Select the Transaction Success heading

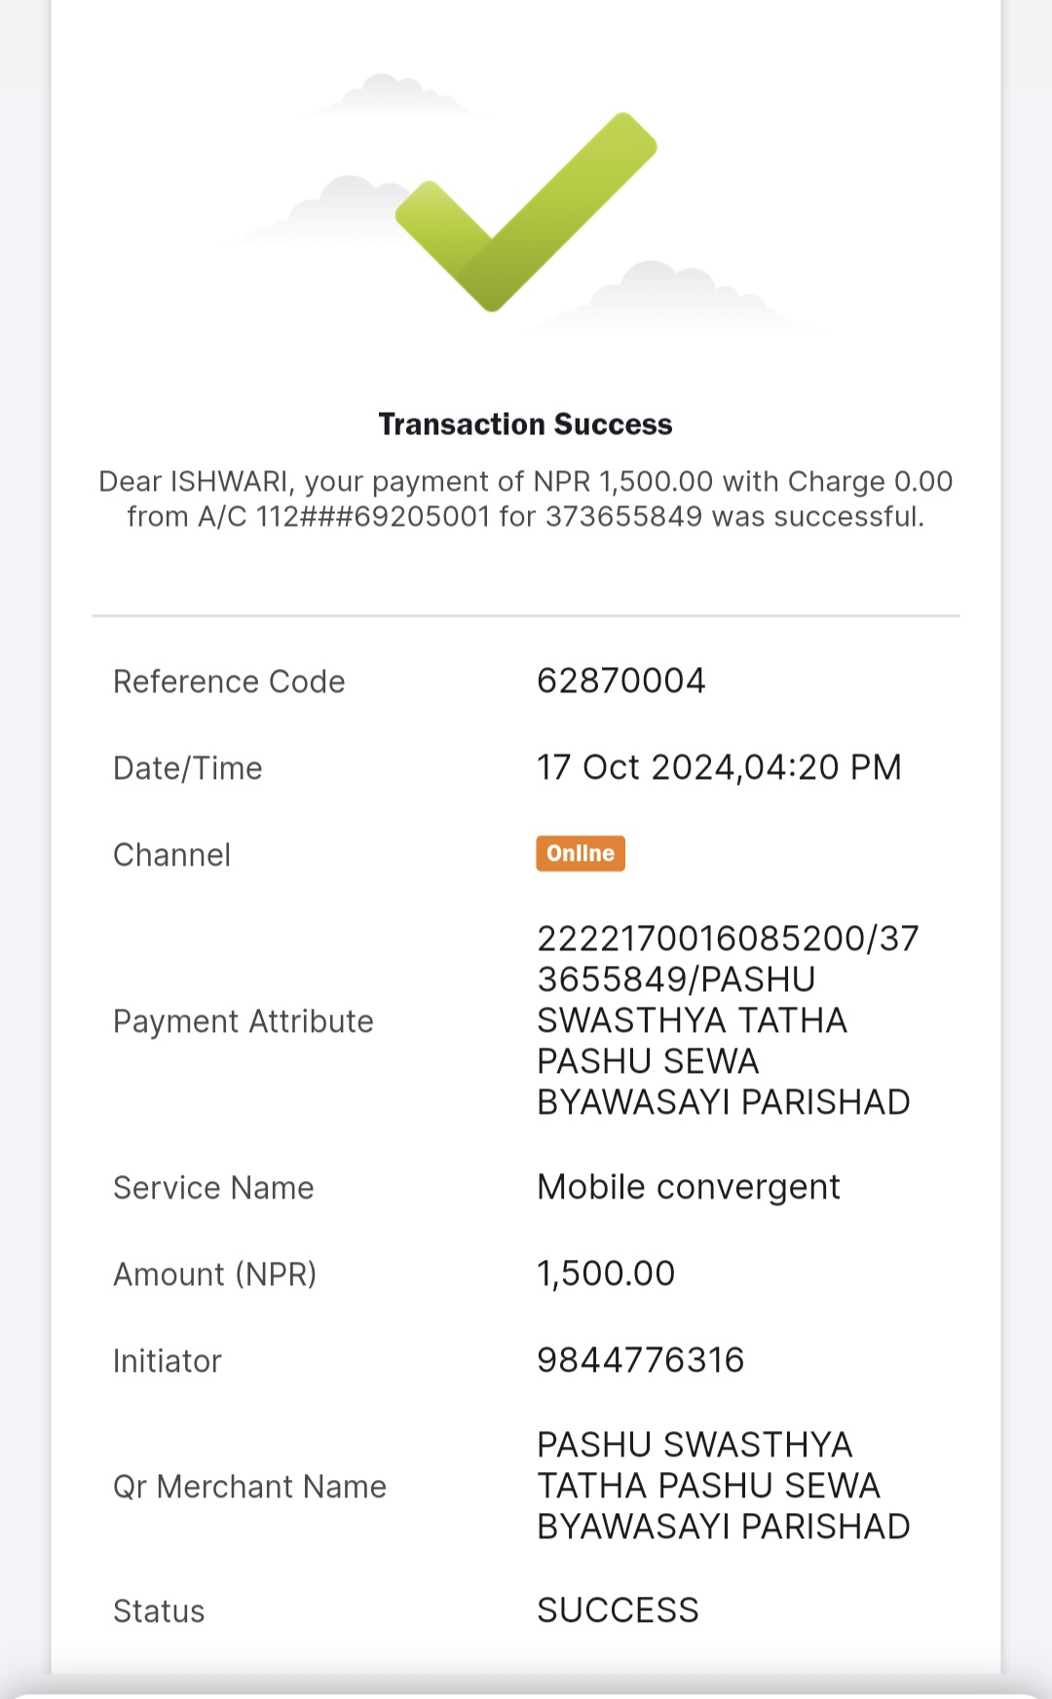click(526, 425)
